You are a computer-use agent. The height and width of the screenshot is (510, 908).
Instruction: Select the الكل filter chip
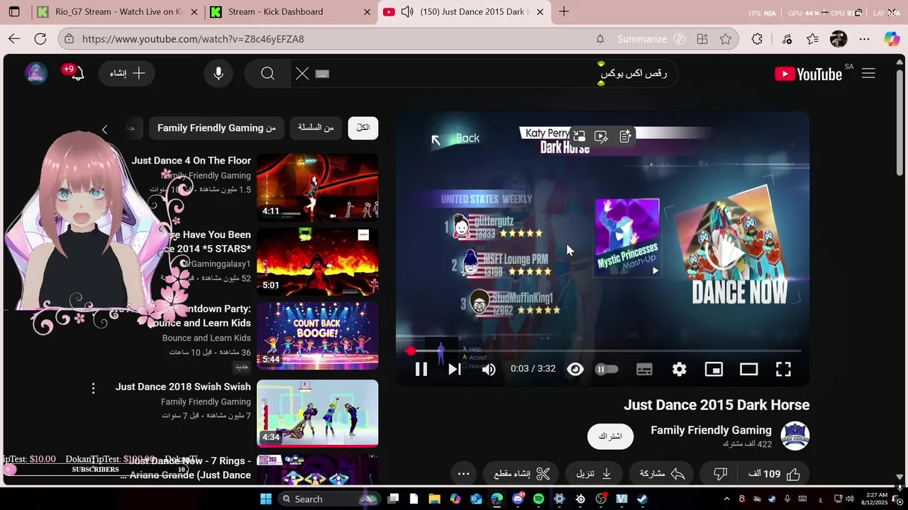click(363, 127)
